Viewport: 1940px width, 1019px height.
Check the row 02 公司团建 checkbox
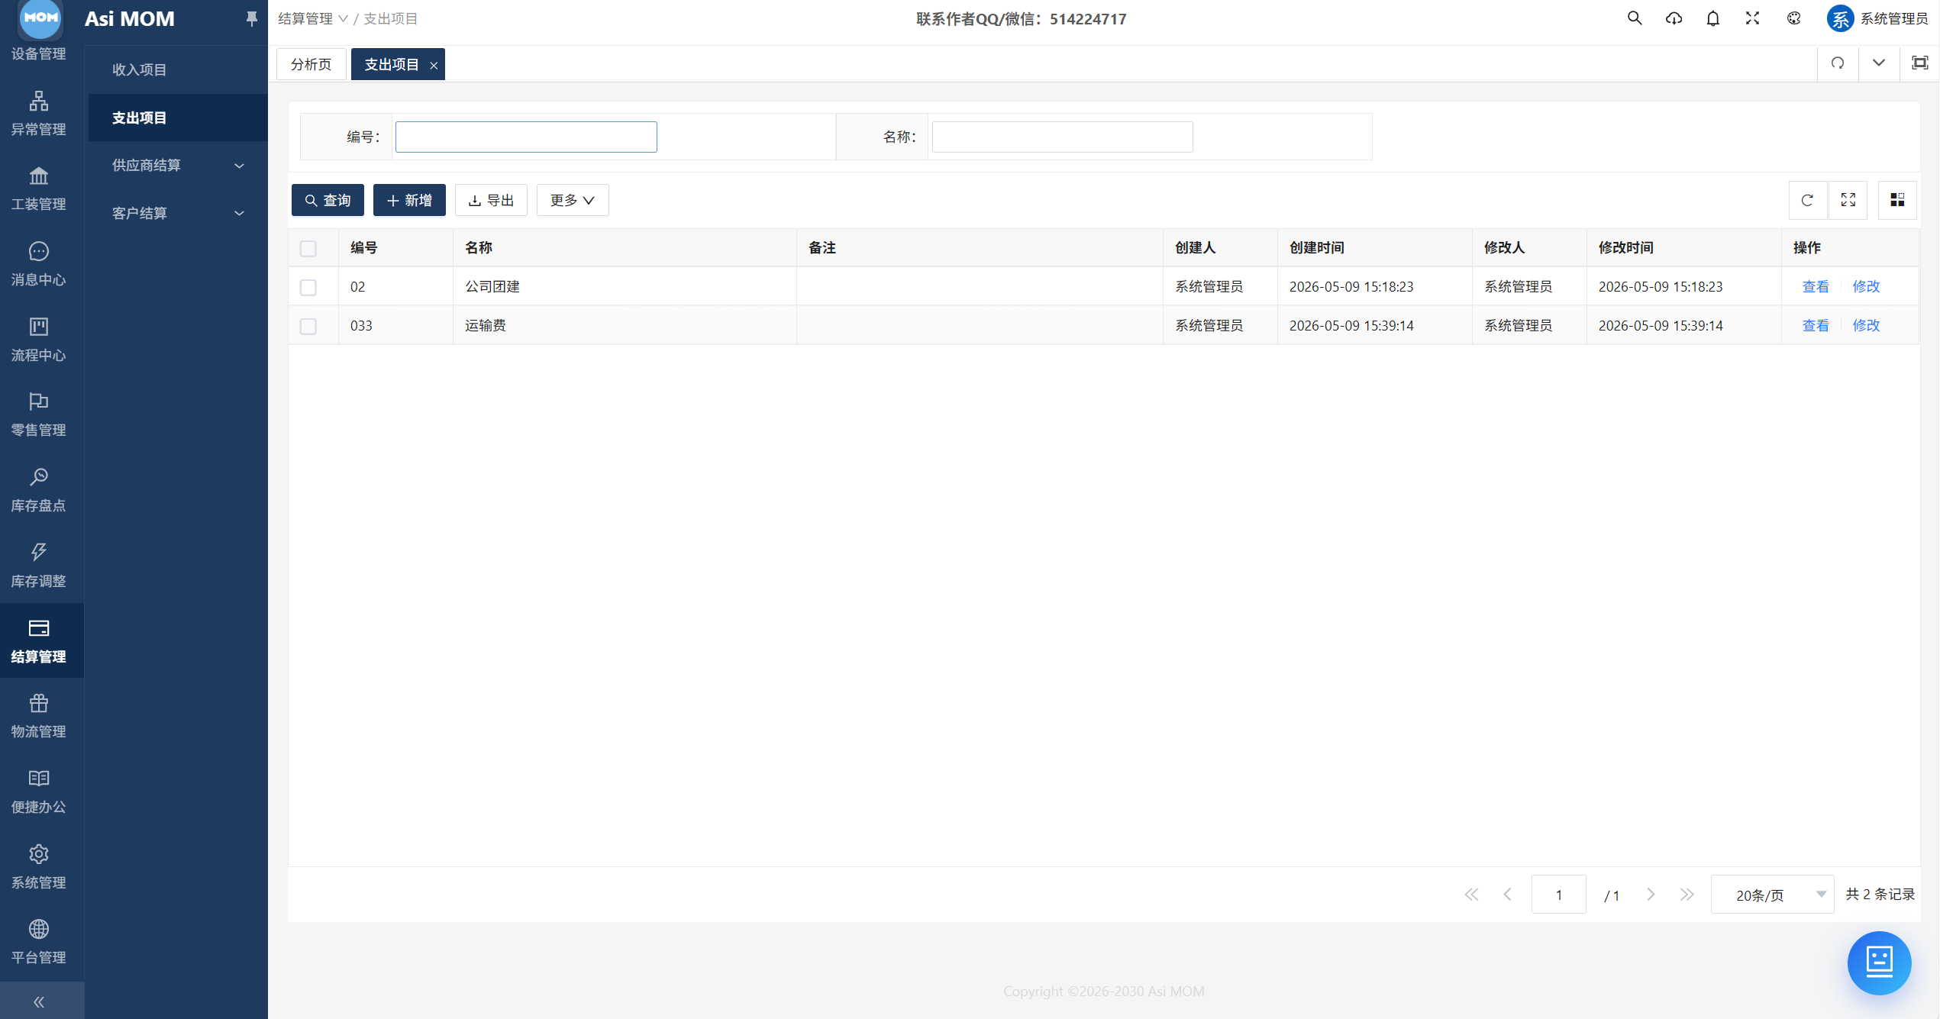pyautogui.click(x=308, y=287)
